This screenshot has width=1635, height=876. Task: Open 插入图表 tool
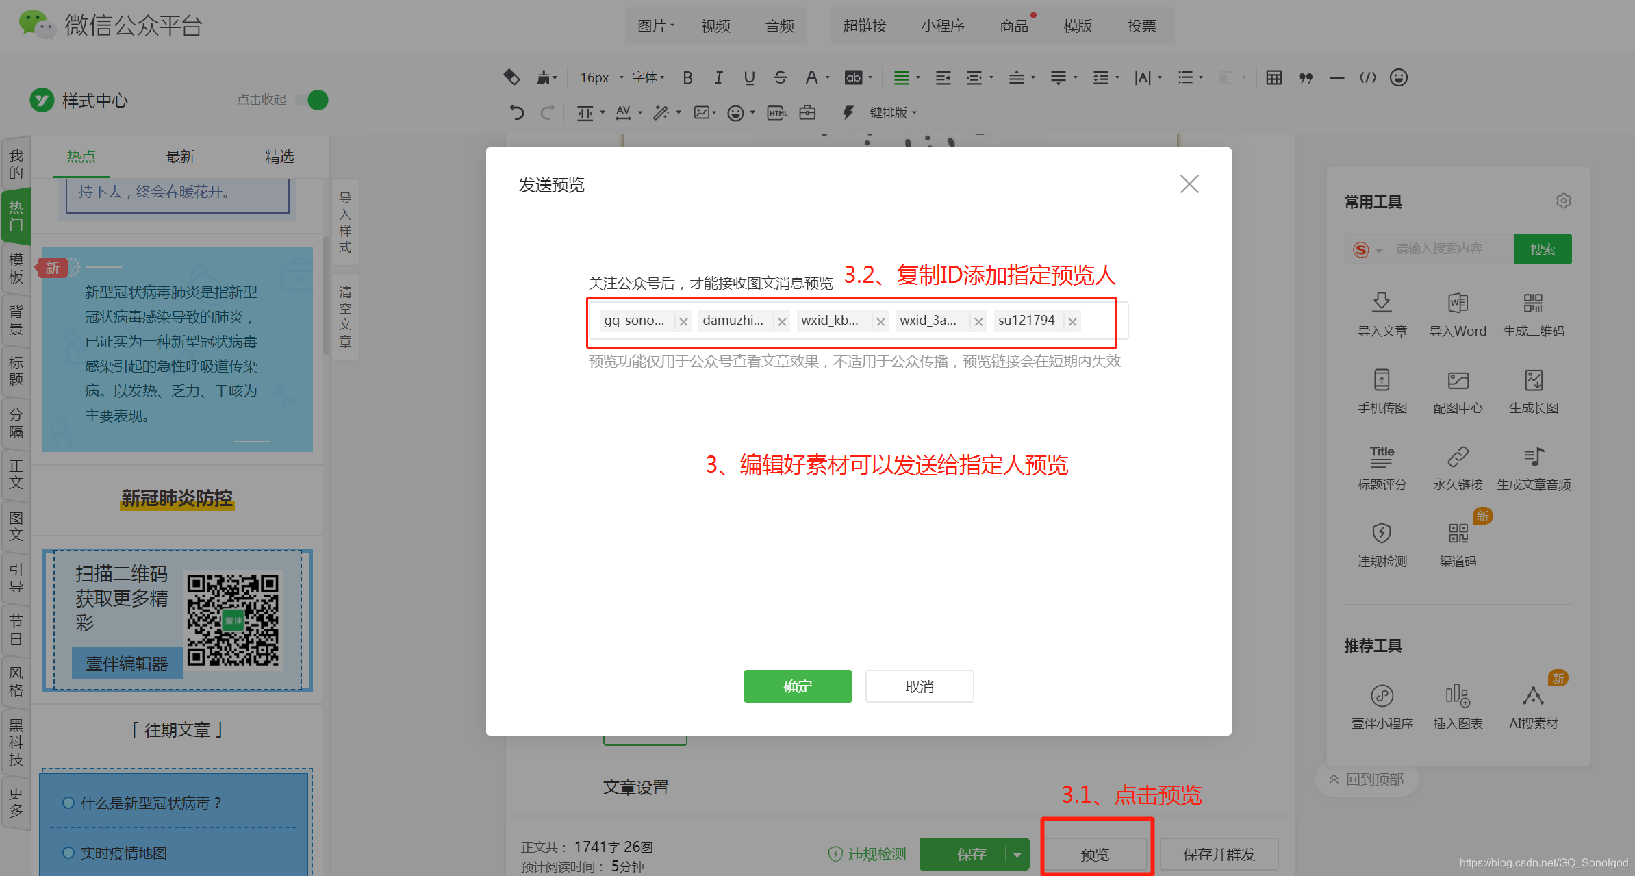1458,707
